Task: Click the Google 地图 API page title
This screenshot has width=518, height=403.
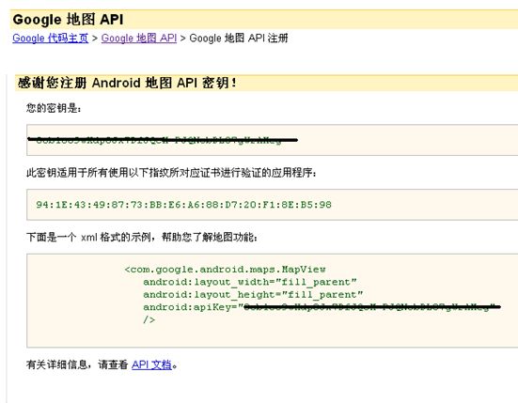Action: pyautogui.click(x=68, y=20)
